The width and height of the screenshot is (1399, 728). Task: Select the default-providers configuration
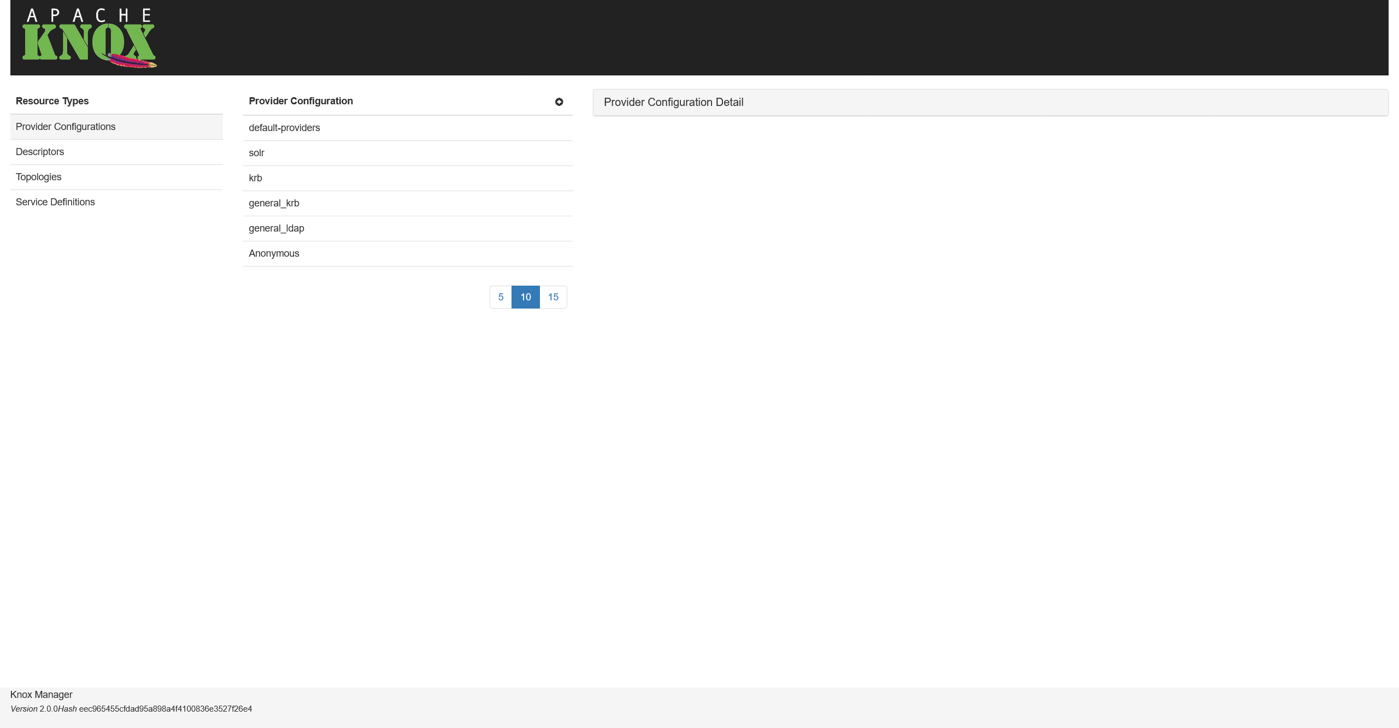pyautogui.click(x=408, y=128)
